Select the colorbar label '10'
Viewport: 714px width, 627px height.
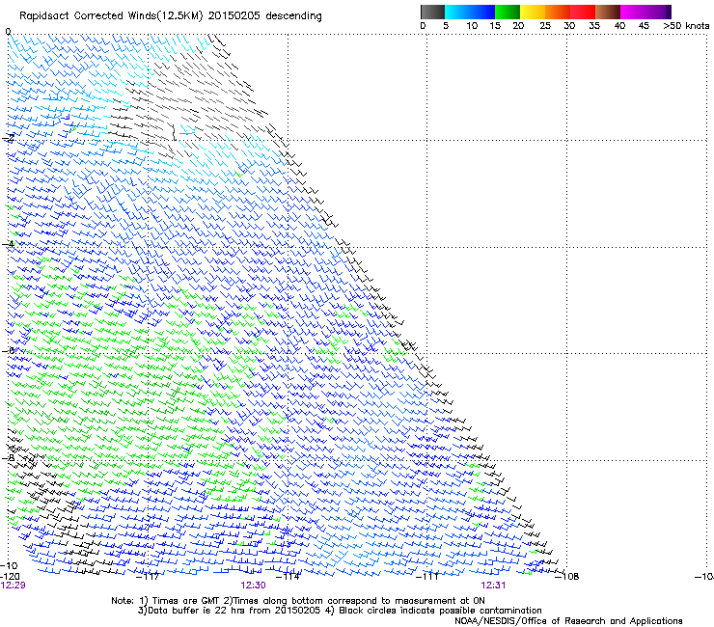472,26
